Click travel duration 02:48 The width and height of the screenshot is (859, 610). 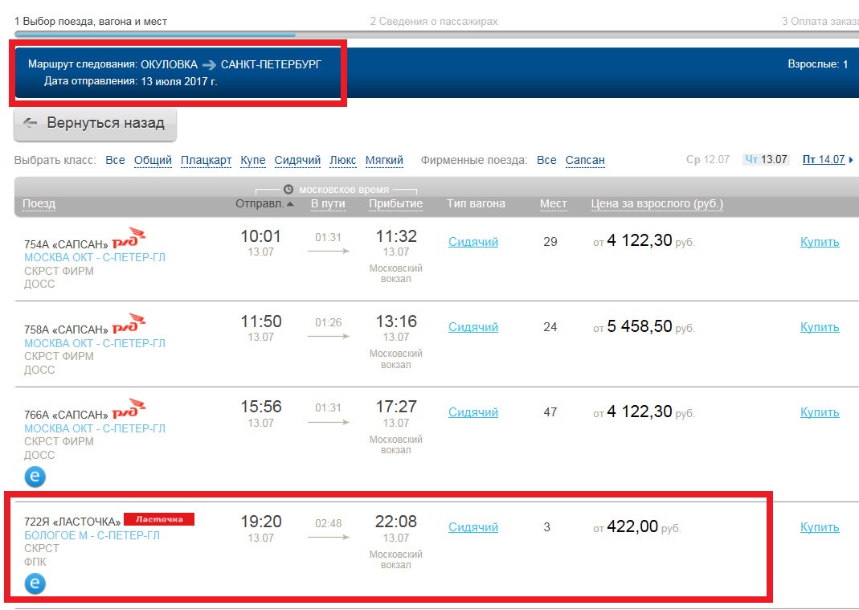[328, 523]
